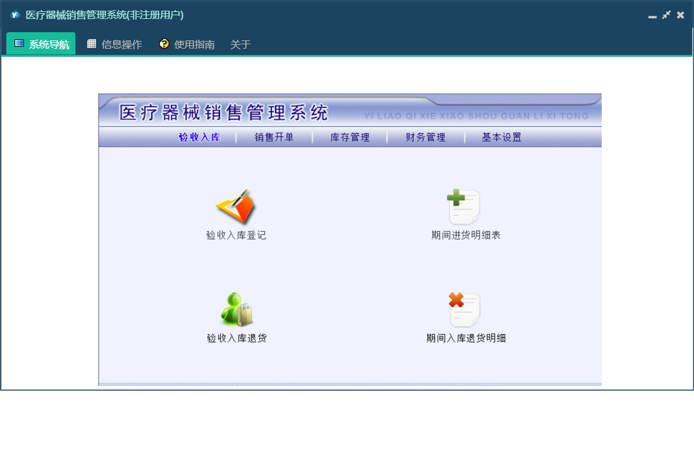Click the 验收入库登记 text link
Image resolution: width=694 pixels, height=460 pixels.
point(236,235)
